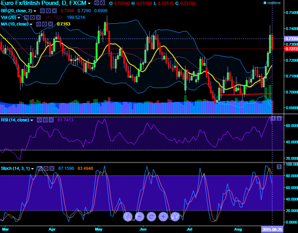Image resolution: width=298 pixels, height=233 pixels.
Task: Zoom out the chart with minus button
Action: point(140,216)
